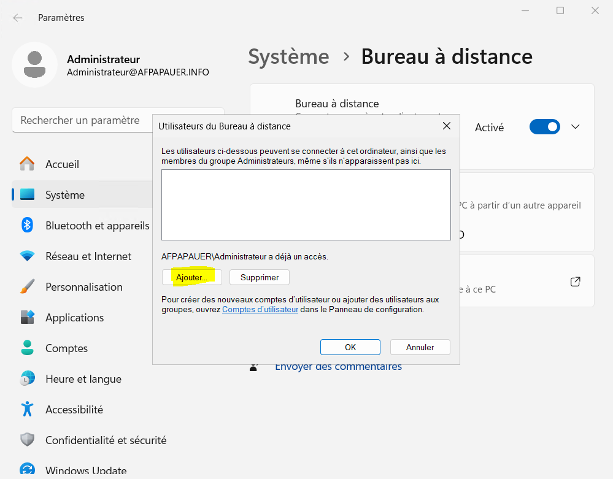Viewport: 613px width, 479px height.
Task: Click the Accueil home icon
Action: (x=27, y=164)
